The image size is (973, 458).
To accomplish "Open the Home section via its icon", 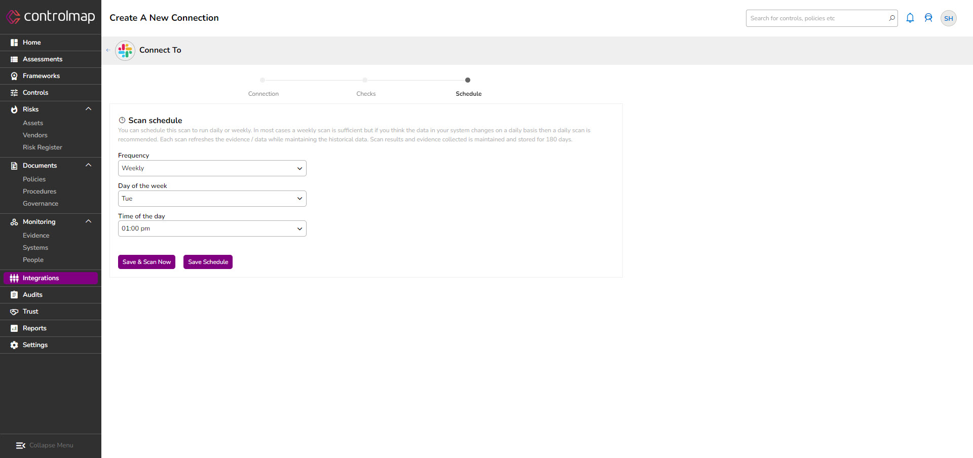I will (x=14, y=43).
